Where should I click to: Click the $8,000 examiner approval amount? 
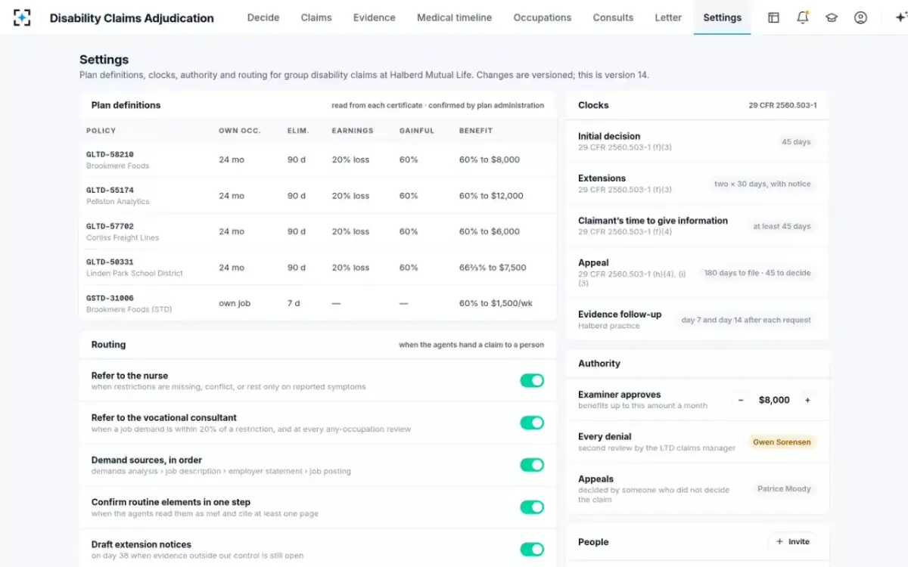tap(774, 400)
